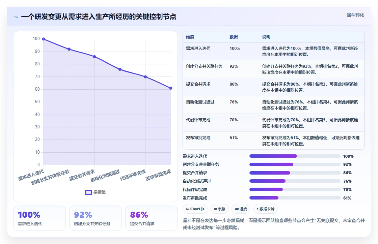The image size is (378, 244).
Task: Select the 发布审批完成 data point at 61
Action: pyautogui.click(x=171, y=88)
